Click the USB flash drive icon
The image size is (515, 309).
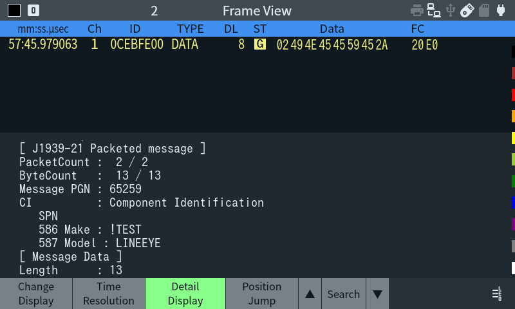(x=468, y=10)
